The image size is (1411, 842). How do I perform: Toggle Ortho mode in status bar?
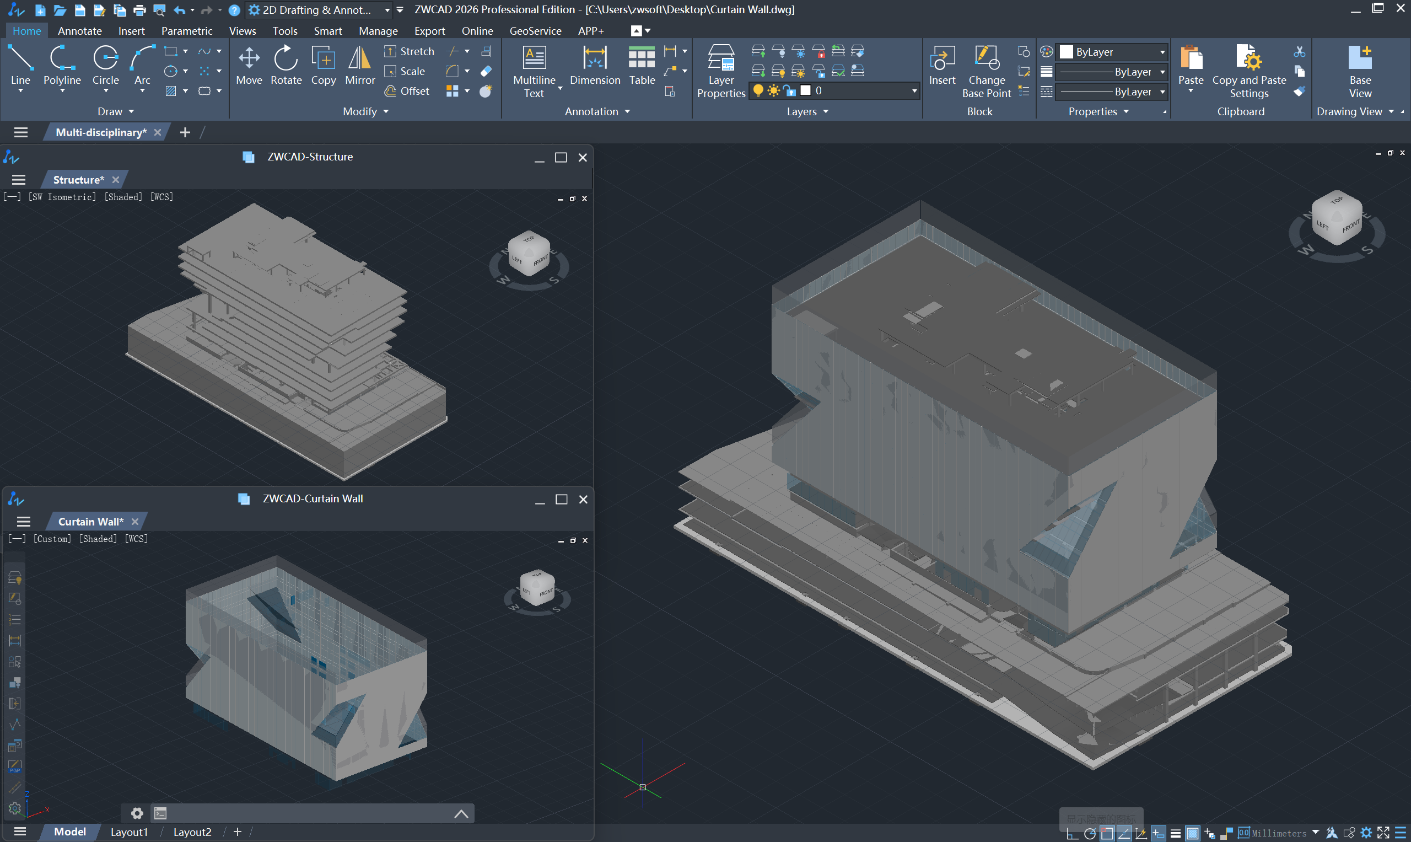click(x=1072, y=833)
